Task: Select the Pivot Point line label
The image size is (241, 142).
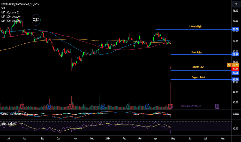Action: coord(197,52)
